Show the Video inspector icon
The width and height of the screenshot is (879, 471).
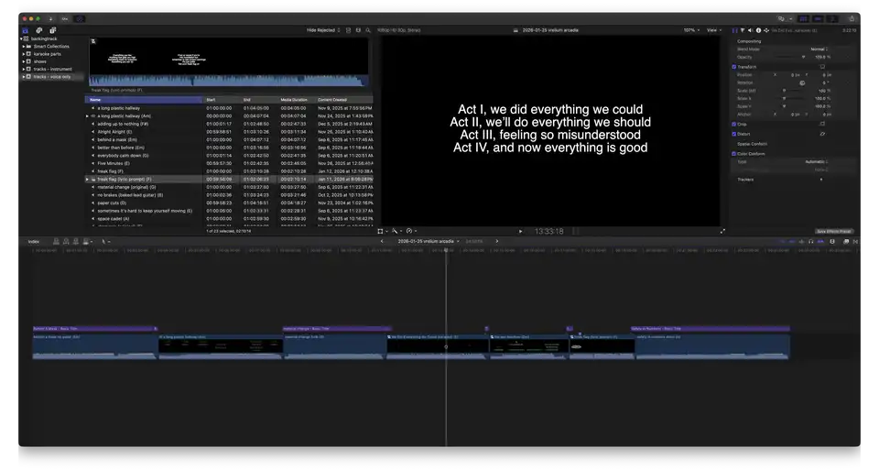click(x=735, y=30)
